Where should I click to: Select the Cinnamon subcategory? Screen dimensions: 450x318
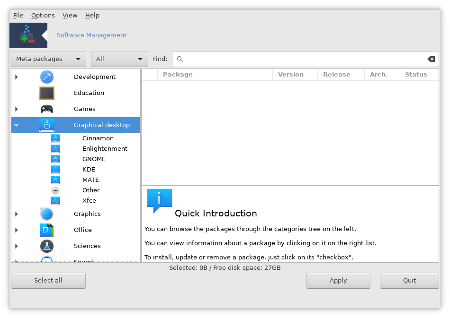click(x=98, y=138)
